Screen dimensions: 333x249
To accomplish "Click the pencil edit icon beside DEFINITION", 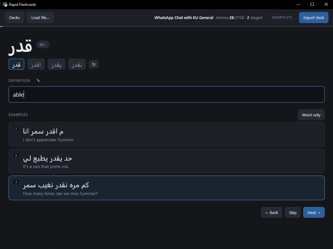I will [x=38, y=81].
